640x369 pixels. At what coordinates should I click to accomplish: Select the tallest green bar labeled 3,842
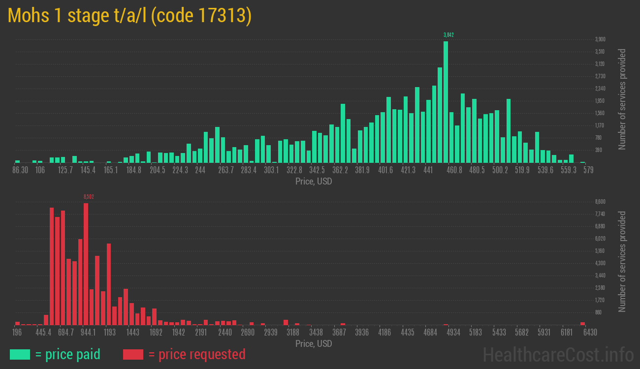click(x=446, y=102)
